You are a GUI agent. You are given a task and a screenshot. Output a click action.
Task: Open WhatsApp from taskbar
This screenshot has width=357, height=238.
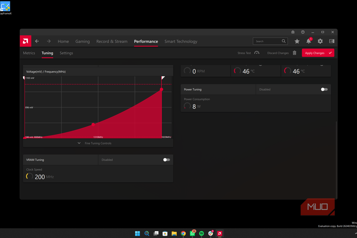[x=193, y=233]
